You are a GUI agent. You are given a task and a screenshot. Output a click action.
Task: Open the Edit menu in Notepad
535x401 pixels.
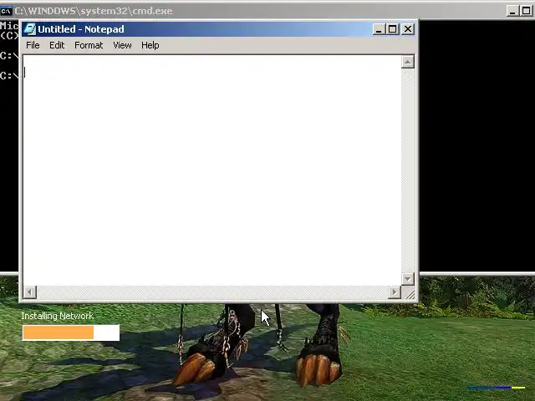coord(57,45)
